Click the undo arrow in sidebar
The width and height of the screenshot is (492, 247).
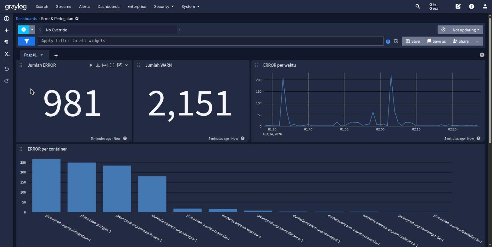(6, 69)
